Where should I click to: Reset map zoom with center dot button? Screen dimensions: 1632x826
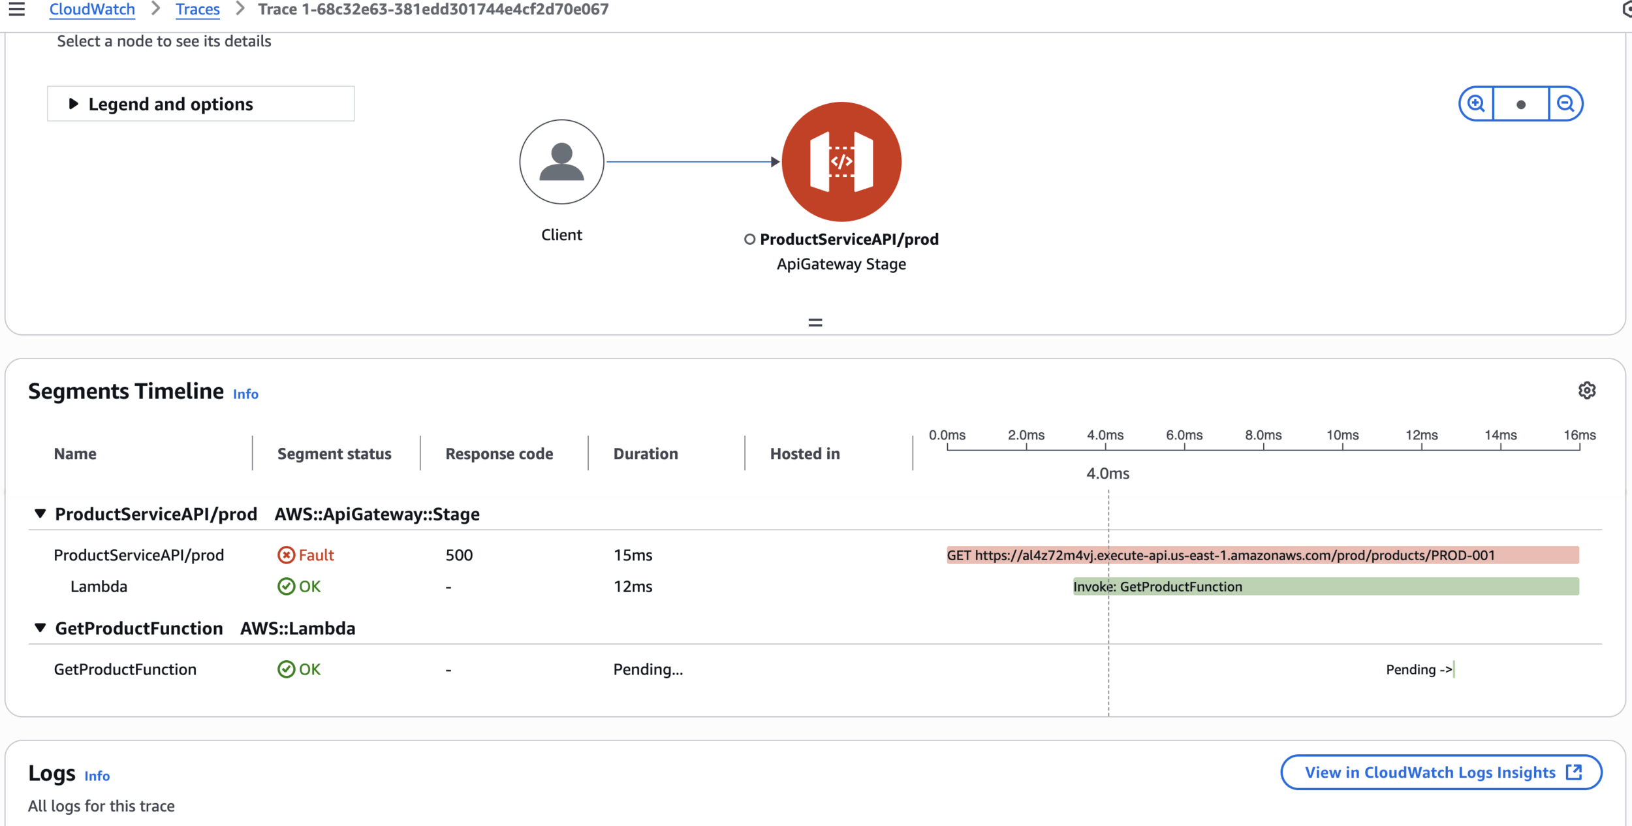1521,104
